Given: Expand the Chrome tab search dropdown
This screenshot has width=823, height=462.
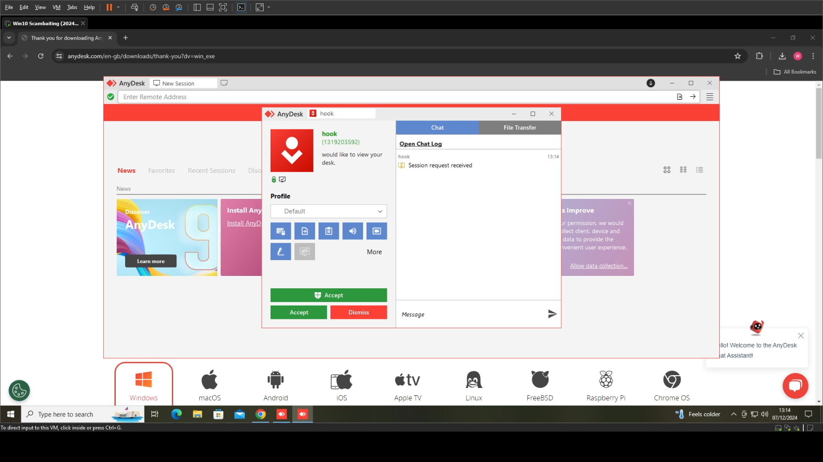Looking at the screenshot, I should click(x=9, y=38).
